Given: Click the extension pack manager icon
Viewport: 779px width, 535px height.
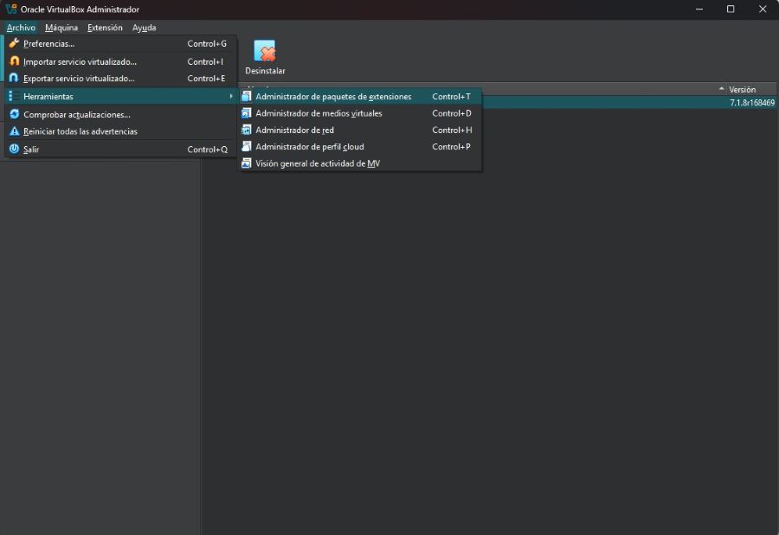Looking at the screenshot, I should pyautogui.click(x=247, y=97).
